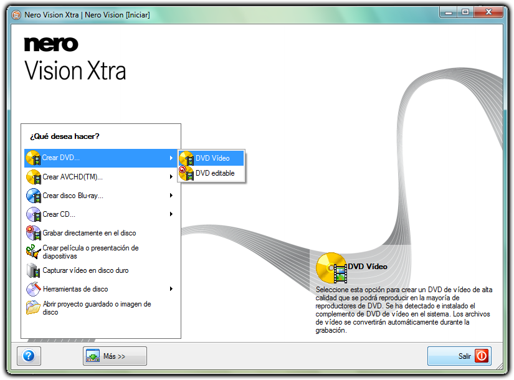The image size is (514, 380).
Task: Choose Abrir proyecto guardado o imagen de disco
Action: (101, 308)
